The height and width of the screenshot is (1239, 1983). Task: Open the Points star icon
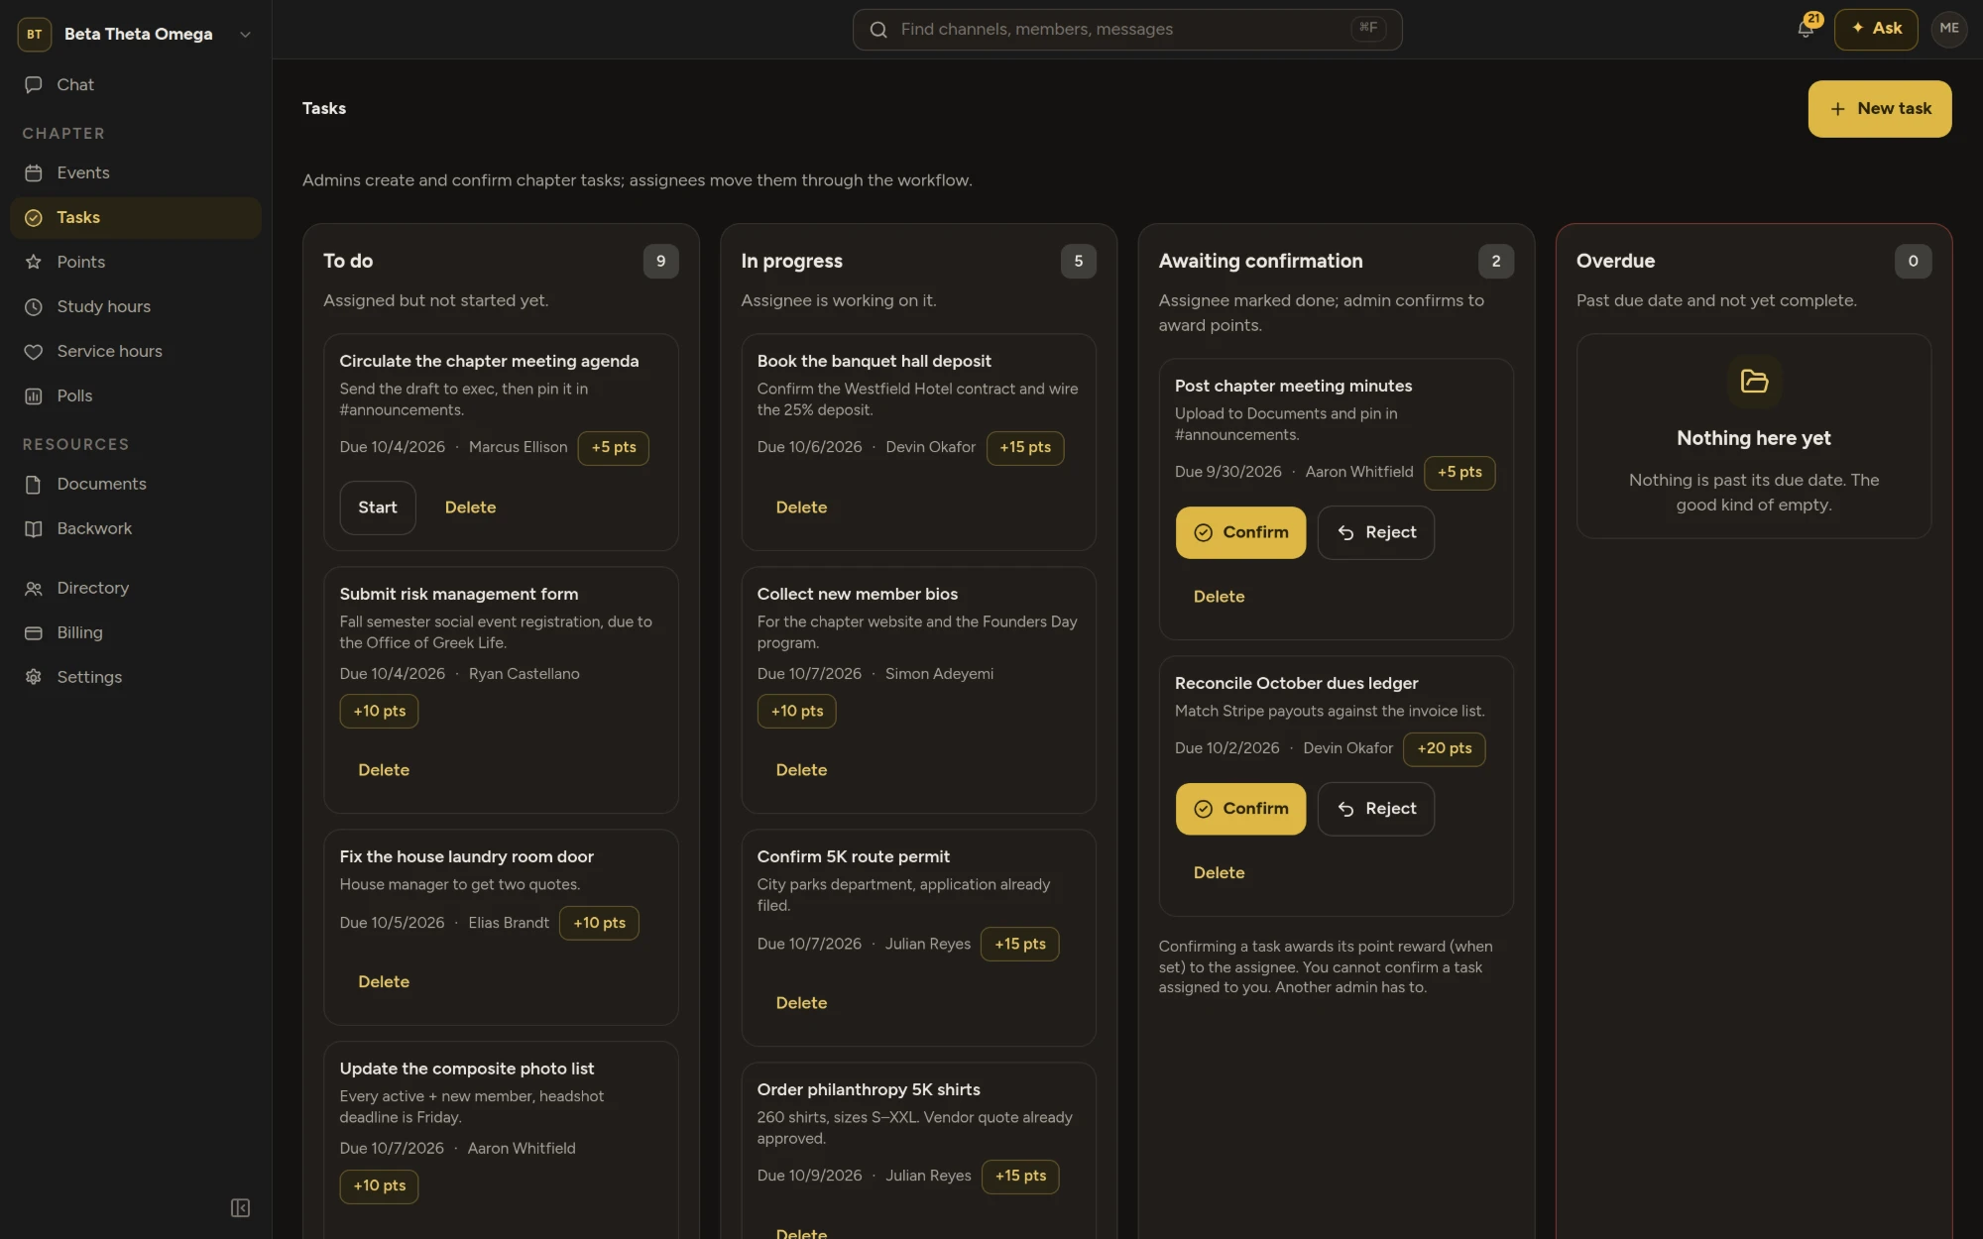pos(34,262)
